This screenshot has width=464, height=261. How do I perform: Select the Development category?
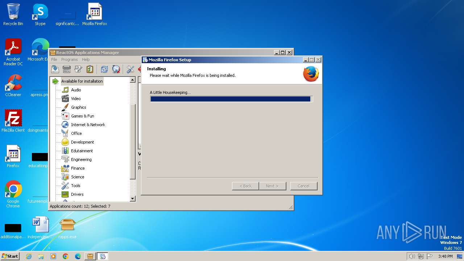pyautogui.click(x=82, y=142)
